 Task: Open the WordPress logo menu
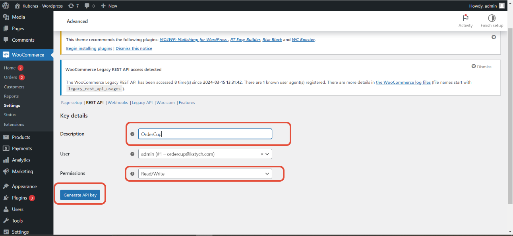[x=6, y=6]
